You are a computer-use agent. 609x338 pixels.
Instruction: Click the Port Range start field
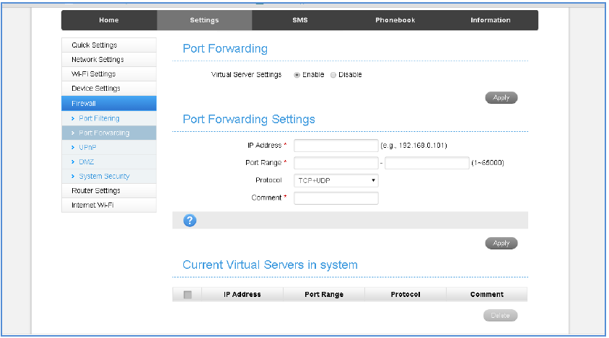336,163
